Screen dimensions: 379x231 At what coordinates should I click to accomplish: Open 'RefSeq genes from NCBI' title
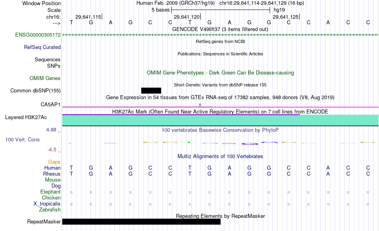(x=220, y=41)
